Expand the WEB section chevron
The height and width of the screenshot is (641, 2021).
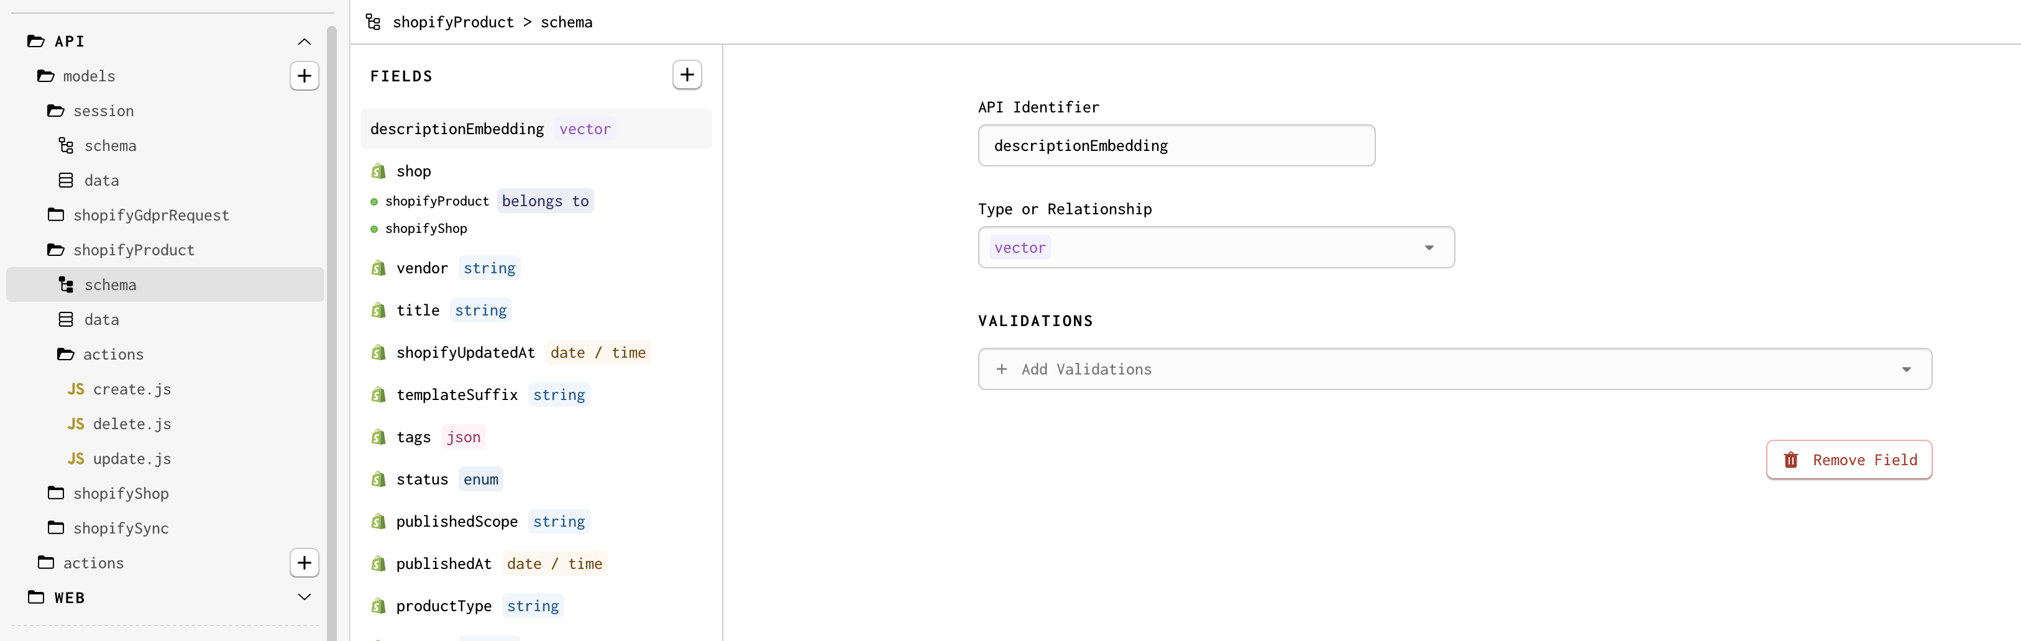[305, 597]
